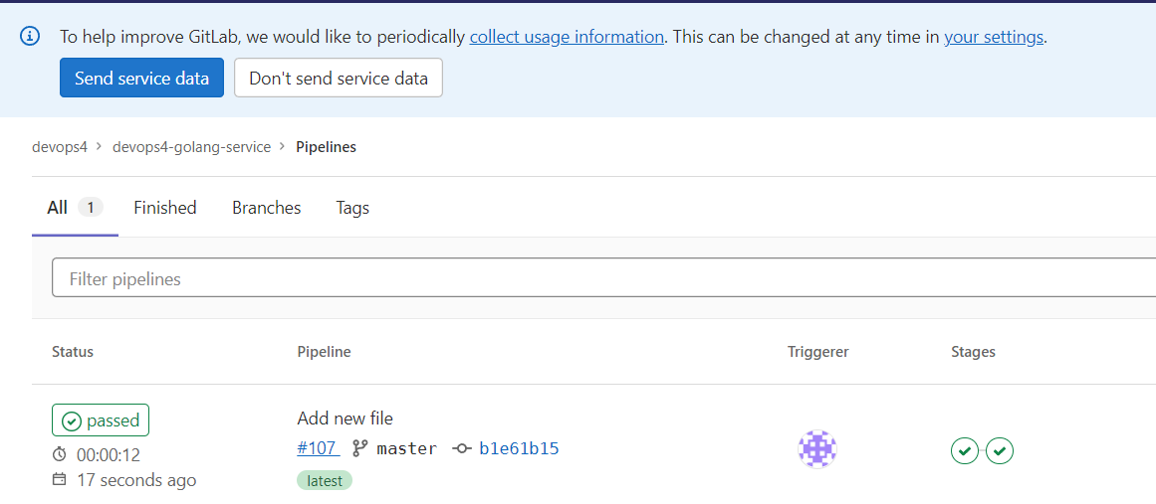The height and width of the screenshot is (504, 1156).
Task: Click the duration stopwatch icon
Action: point(60,454)
